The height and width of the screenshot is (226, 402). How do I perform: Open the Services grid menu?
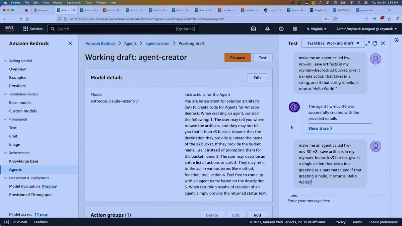coord(33,29)
